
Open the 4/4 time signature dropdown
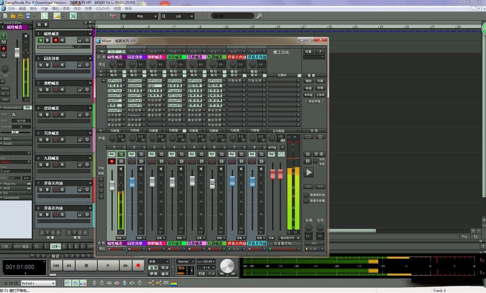(x=206, y=267)
